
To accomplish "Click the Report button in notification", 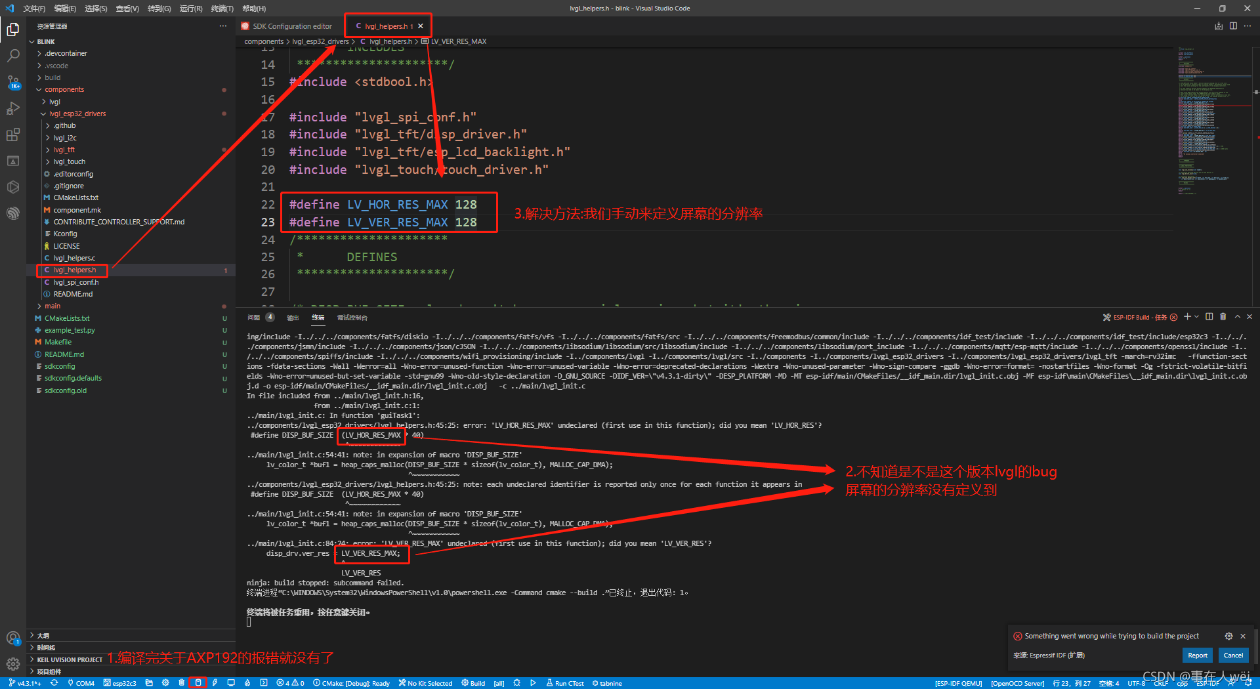I will (1198, 655).
